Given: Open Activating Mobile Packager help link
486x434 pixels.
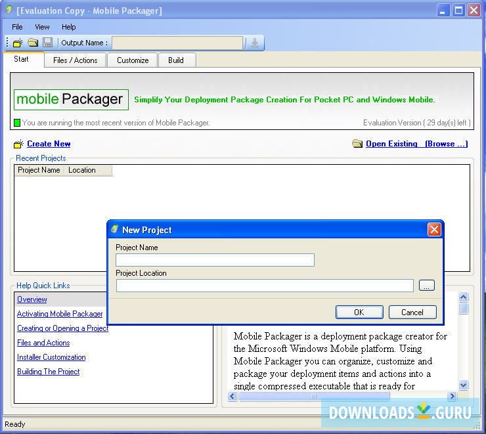Looking at the screenshot, I should tap(60, 314).
